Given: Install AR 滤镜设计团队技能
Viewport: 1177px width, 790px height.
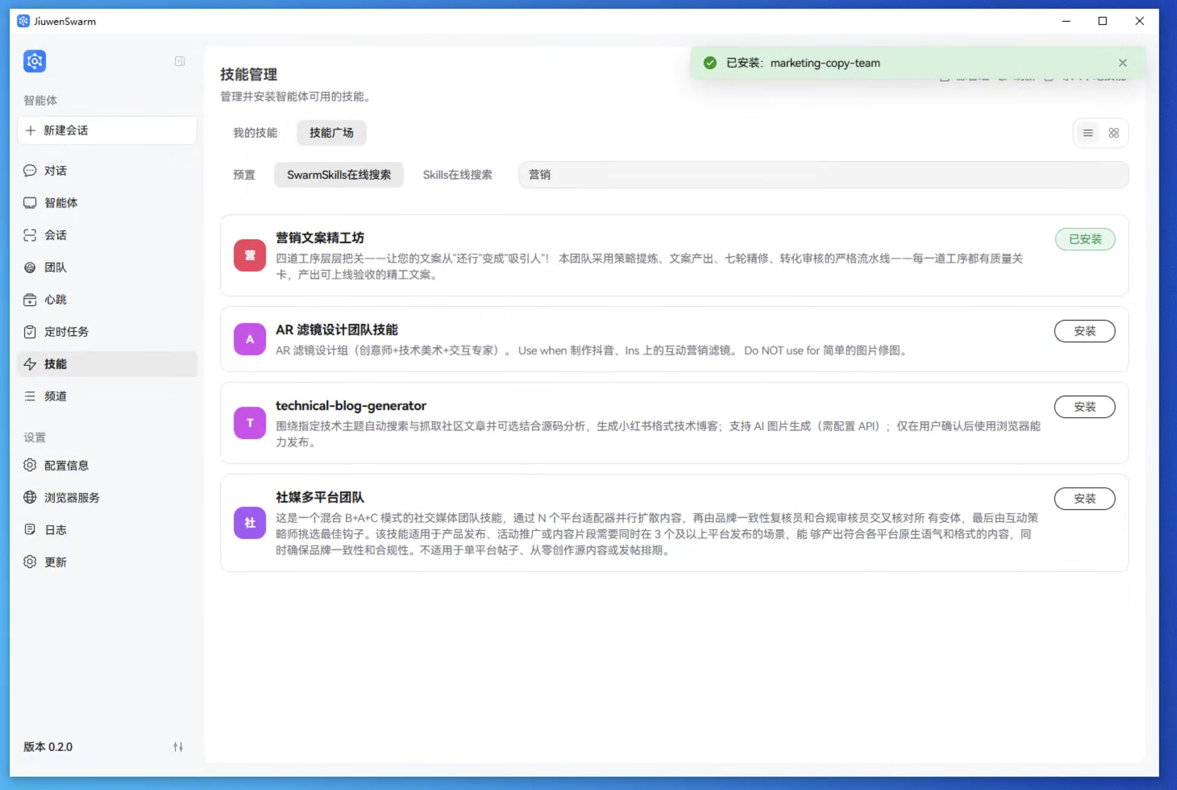Looking at the screenshot, I should click(1084, 331).
